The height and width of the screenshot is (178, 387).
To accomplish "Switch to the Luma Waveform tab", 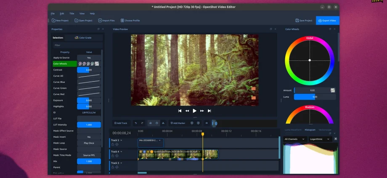I will (293, 130).
